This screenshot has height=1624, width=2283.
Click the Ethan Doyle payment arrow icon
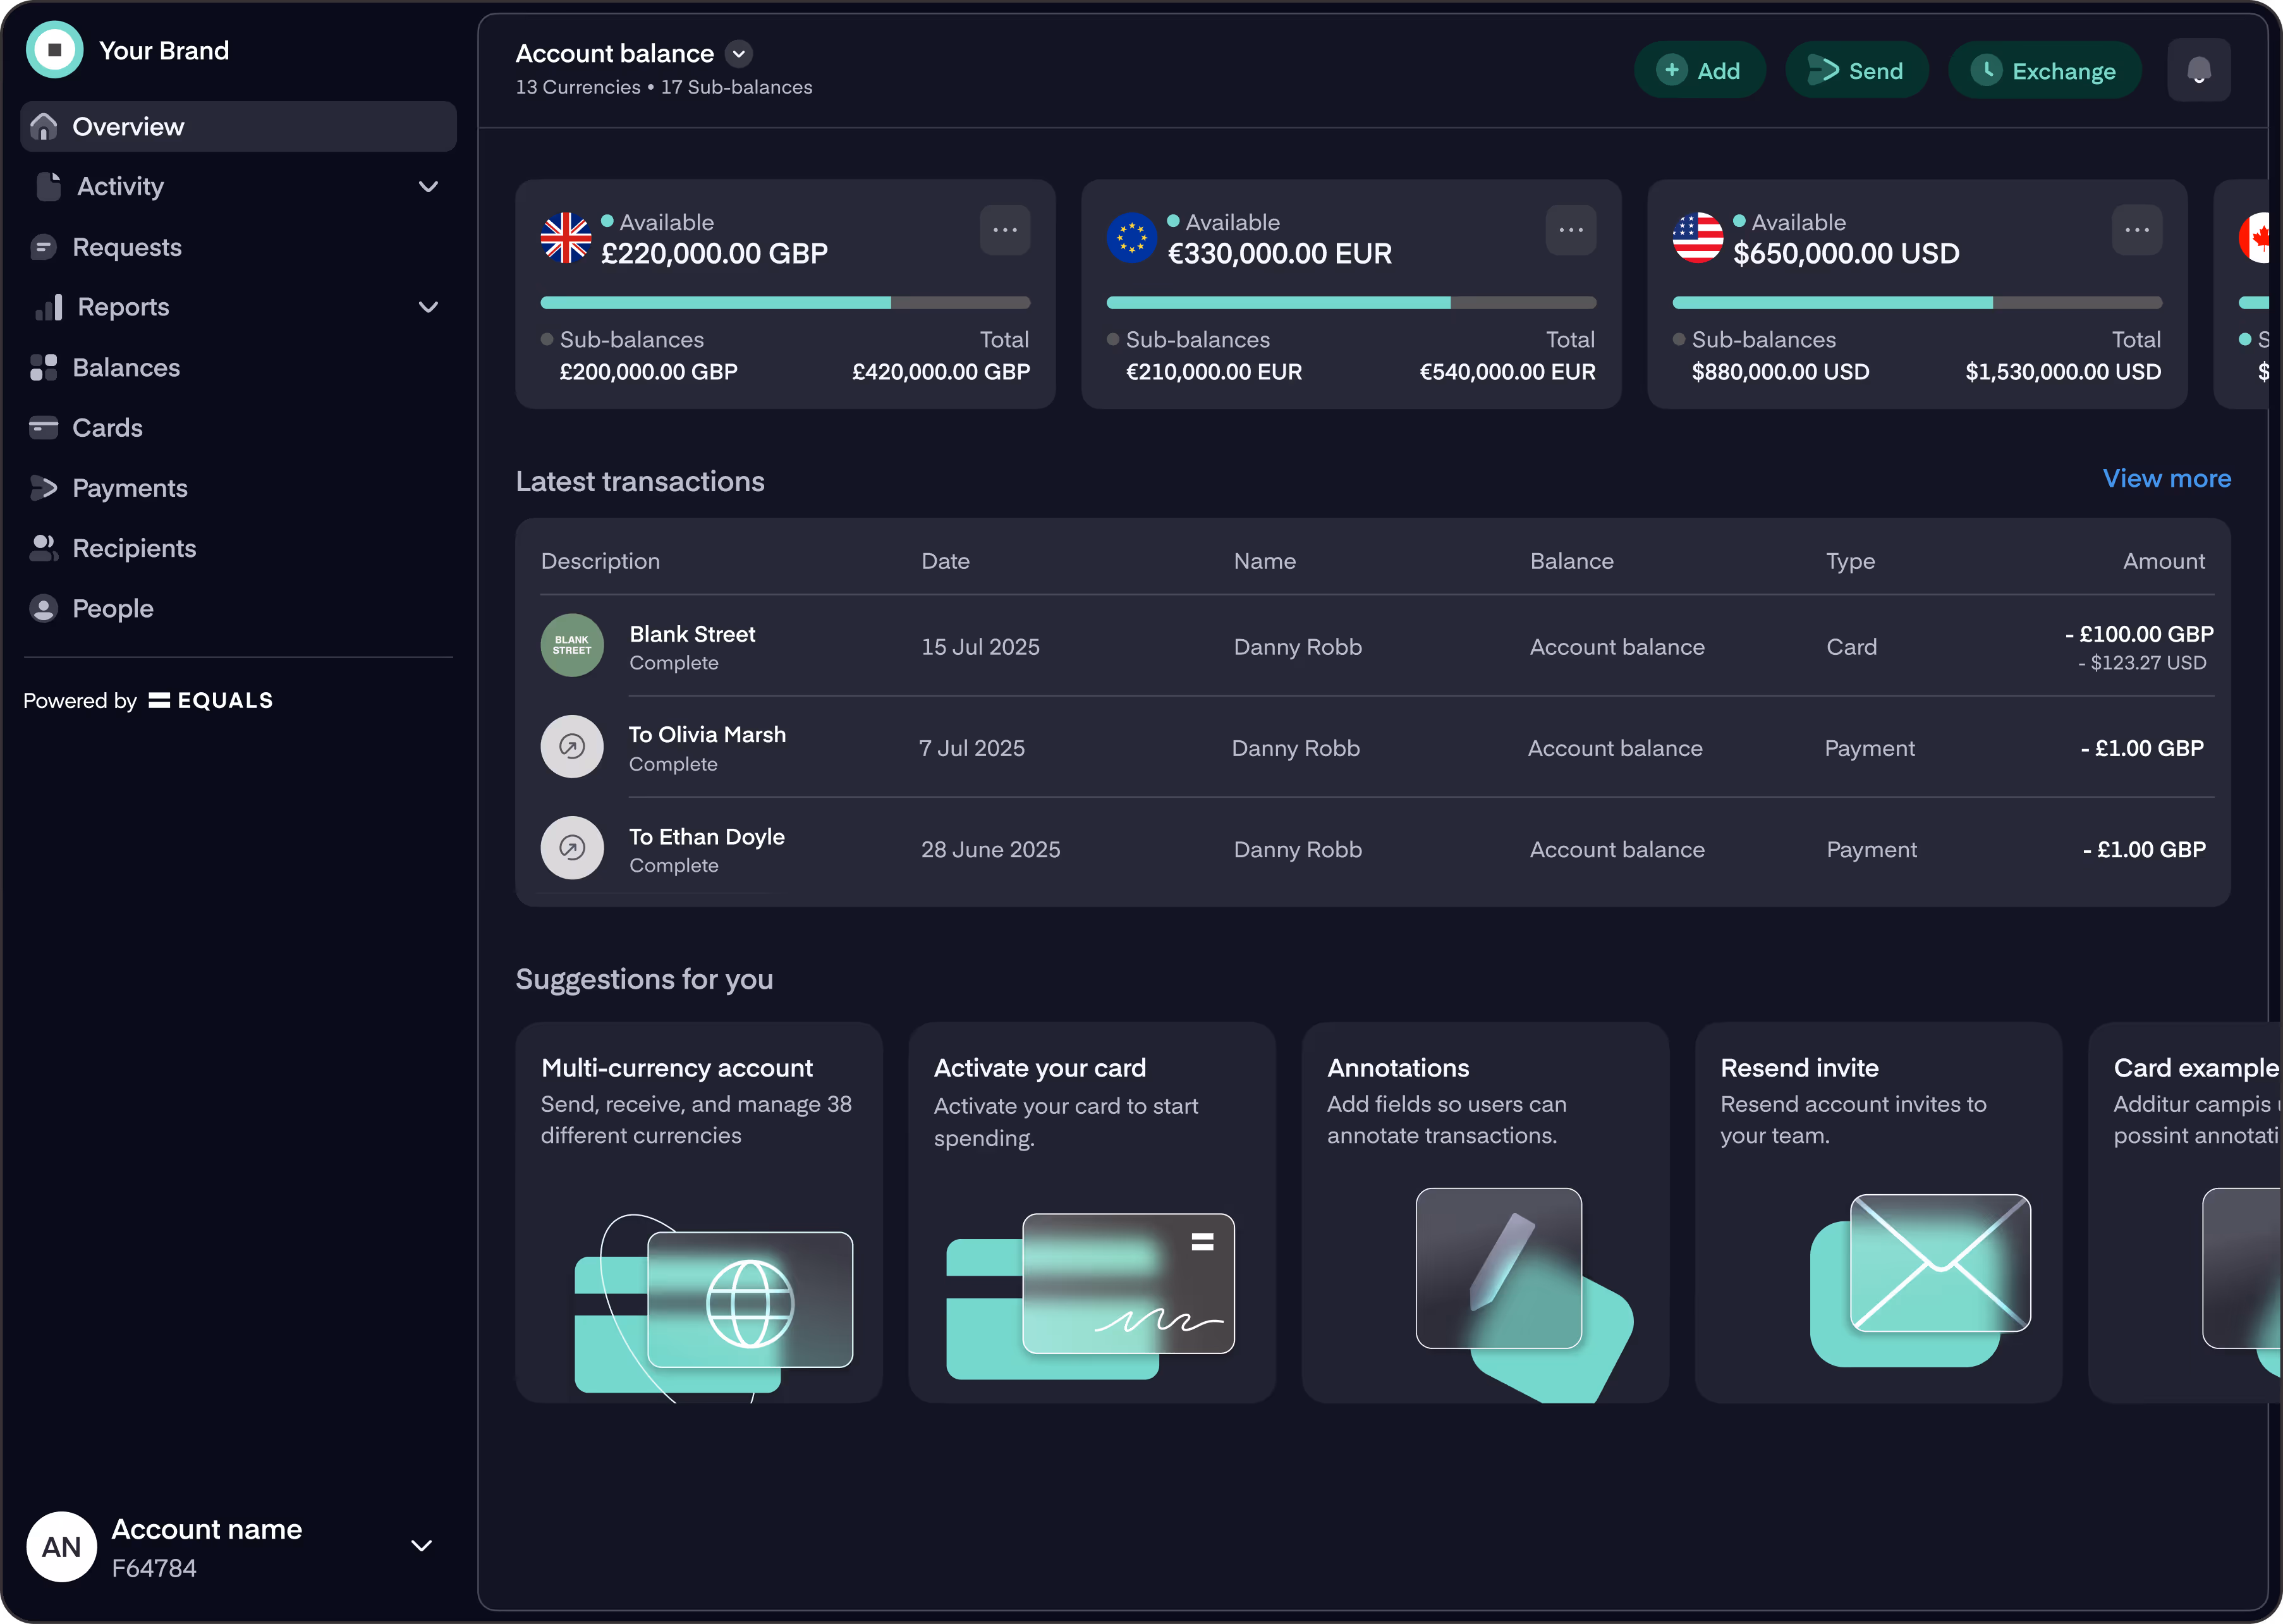click(572, 848)
